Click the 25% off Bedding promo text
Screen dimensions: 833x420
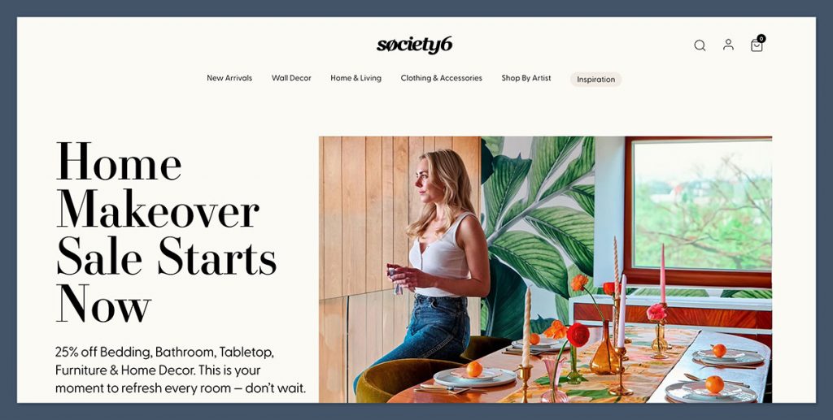click(x=181, y=370)
